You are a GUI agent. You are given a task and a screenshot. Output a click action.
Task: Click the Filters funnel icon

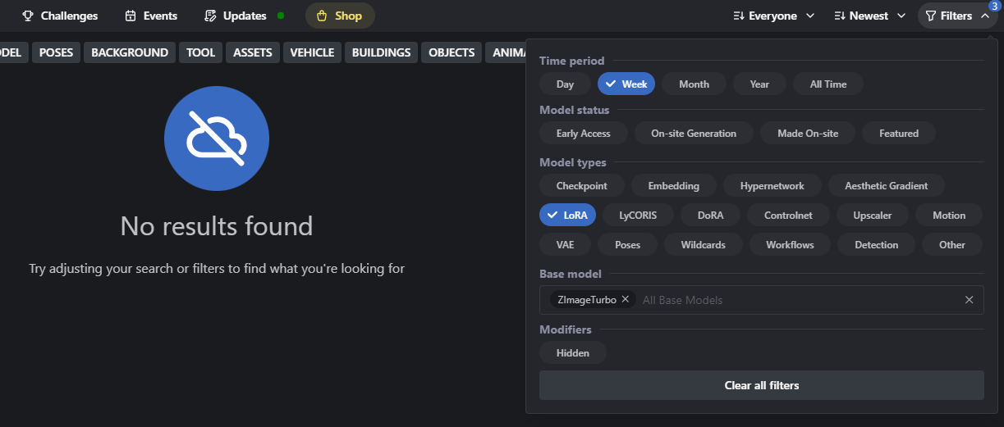[931, 16]
